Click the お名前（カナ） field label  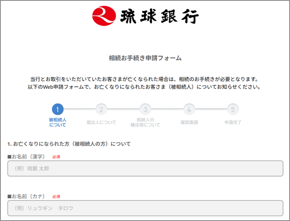pyautogui.click(x=26, y=196)
